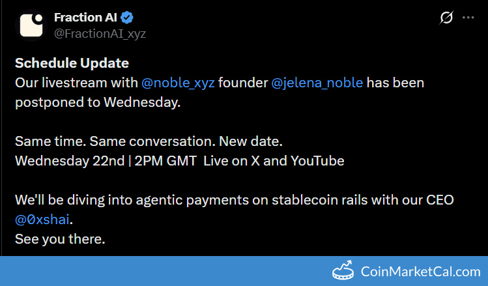Click the 'See you there.' text
488x286 pixels.
pos(60,239)
